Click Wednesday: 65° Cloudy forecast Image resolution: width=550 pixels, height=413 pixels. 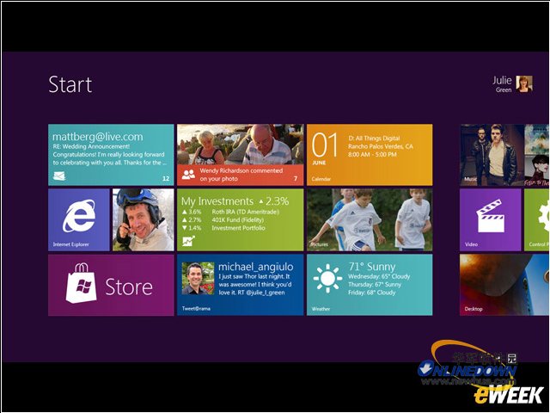pos(379,276)
